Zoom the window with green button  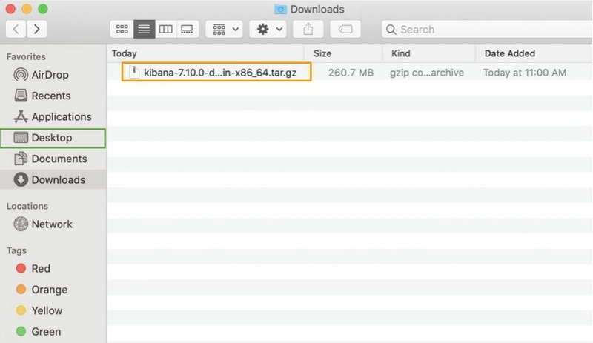click(x=43, y=9)
